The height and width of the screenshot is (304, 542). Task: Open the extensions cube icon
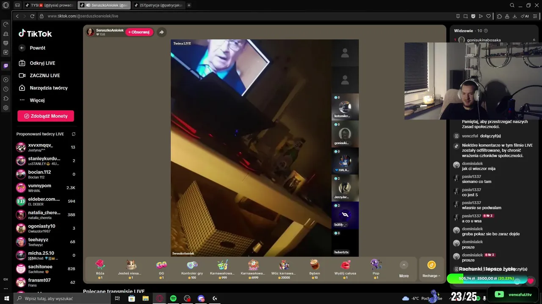click(x=500, y=16)
